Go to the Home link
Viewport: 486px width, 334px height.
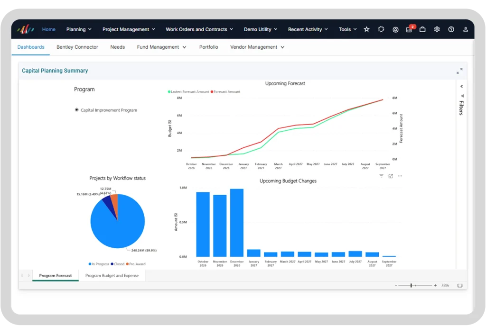[49, 29]
